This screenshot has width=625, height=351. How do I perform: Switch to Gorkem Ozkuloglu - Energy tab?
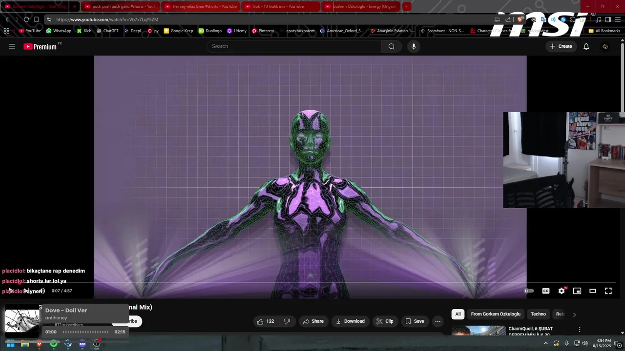[360, 6]
